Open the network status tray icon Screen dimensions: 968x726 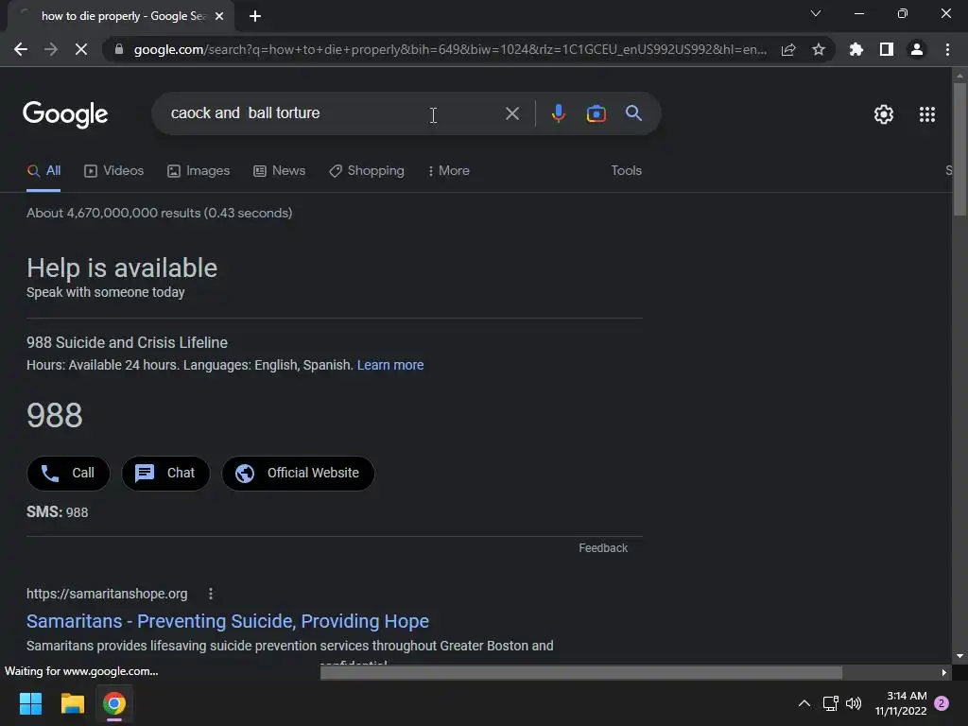(x=830, y=703)
